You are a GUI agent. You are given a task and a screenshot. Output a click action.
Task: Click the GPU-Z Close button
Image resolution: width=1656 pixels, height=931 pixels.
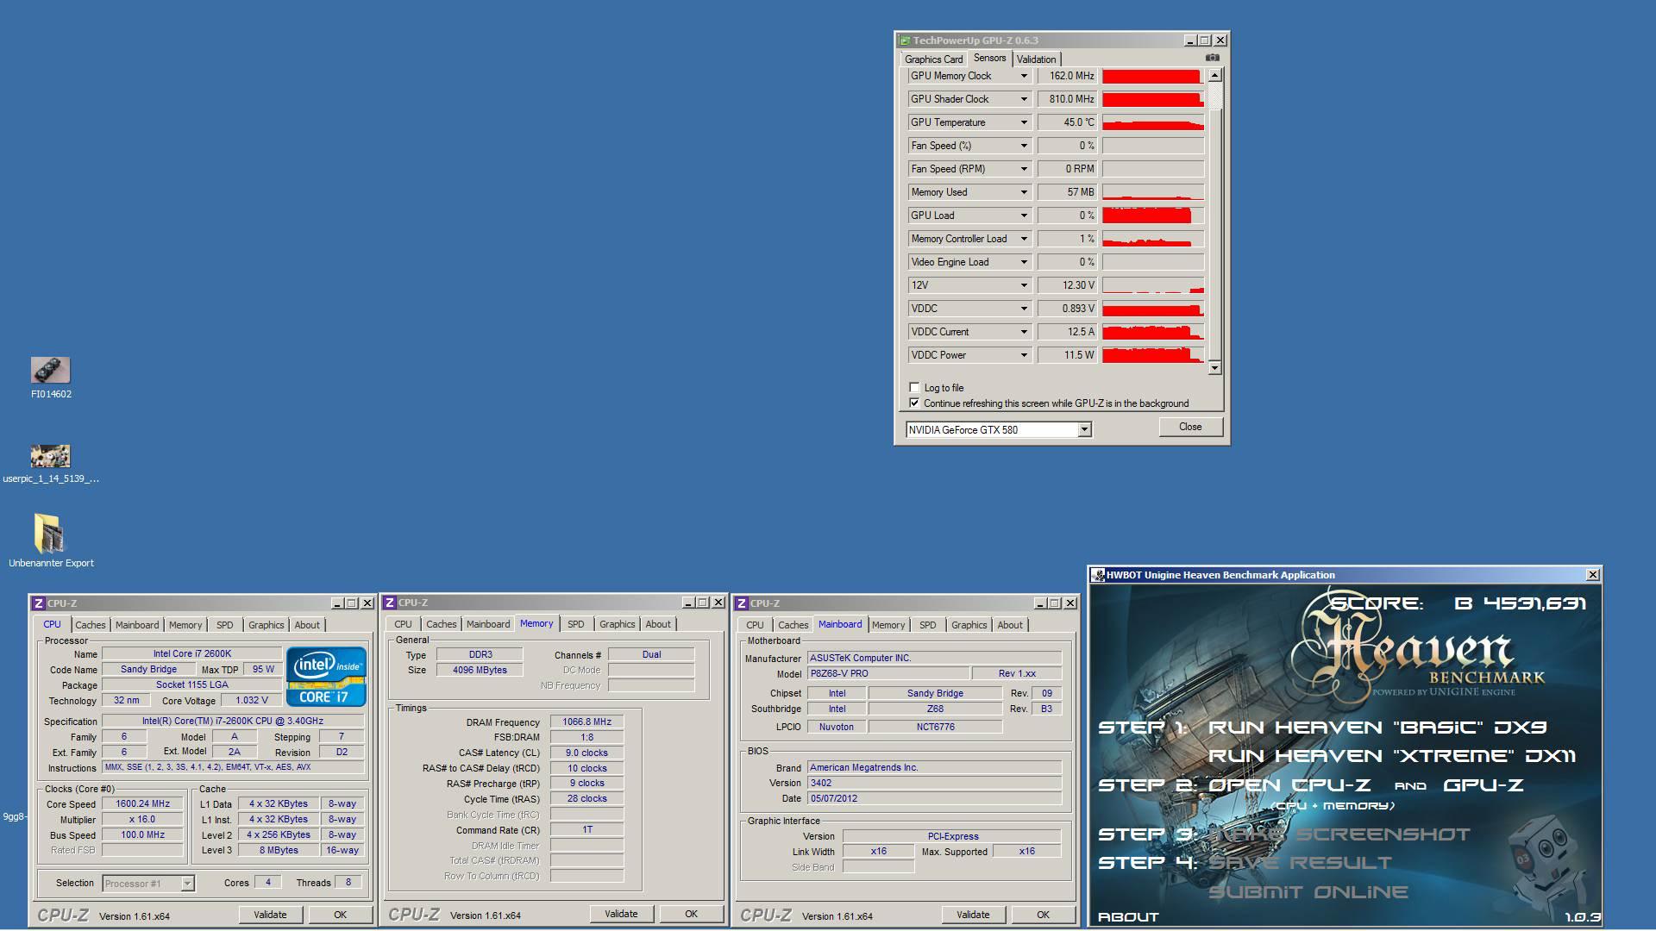1190,427
